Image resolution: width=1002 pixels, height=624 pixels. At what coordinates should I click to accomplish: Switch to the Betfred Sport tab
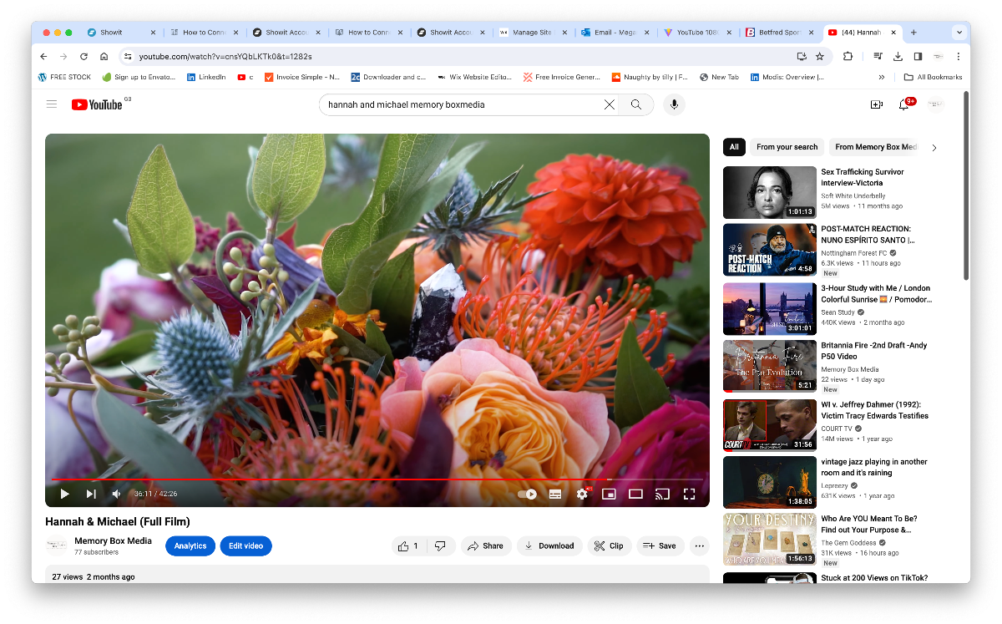tap(778, 33)
